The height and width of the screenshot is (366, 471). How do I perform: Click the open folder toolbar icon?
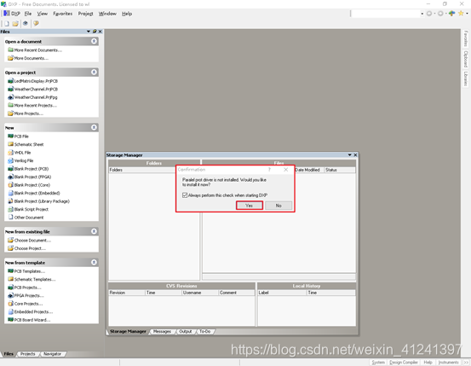coord(15,24)
